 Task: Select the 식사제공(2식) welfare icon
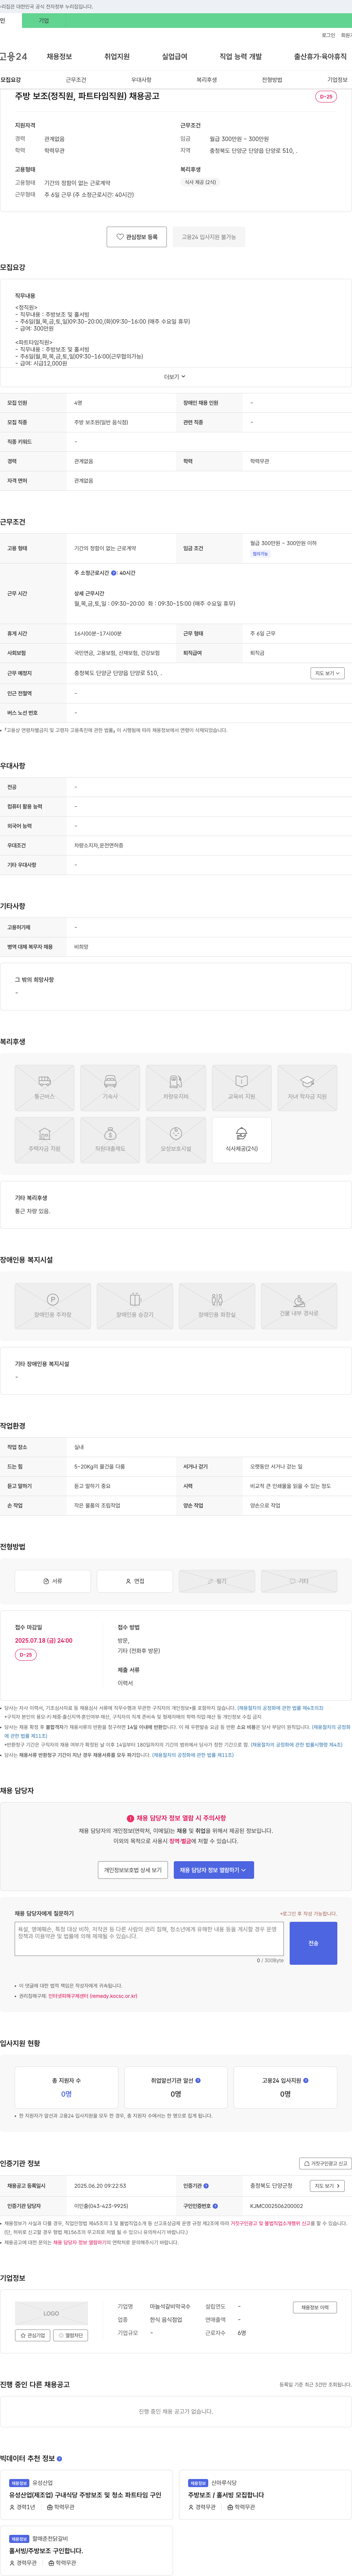pyautogui.click(x=241, y=1140)
